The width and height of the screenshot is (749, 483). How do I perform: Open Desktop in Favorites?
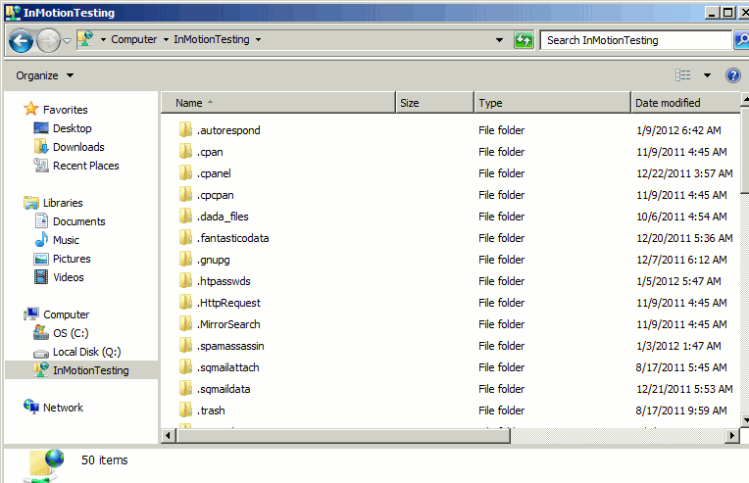click(x=73, y=128)
